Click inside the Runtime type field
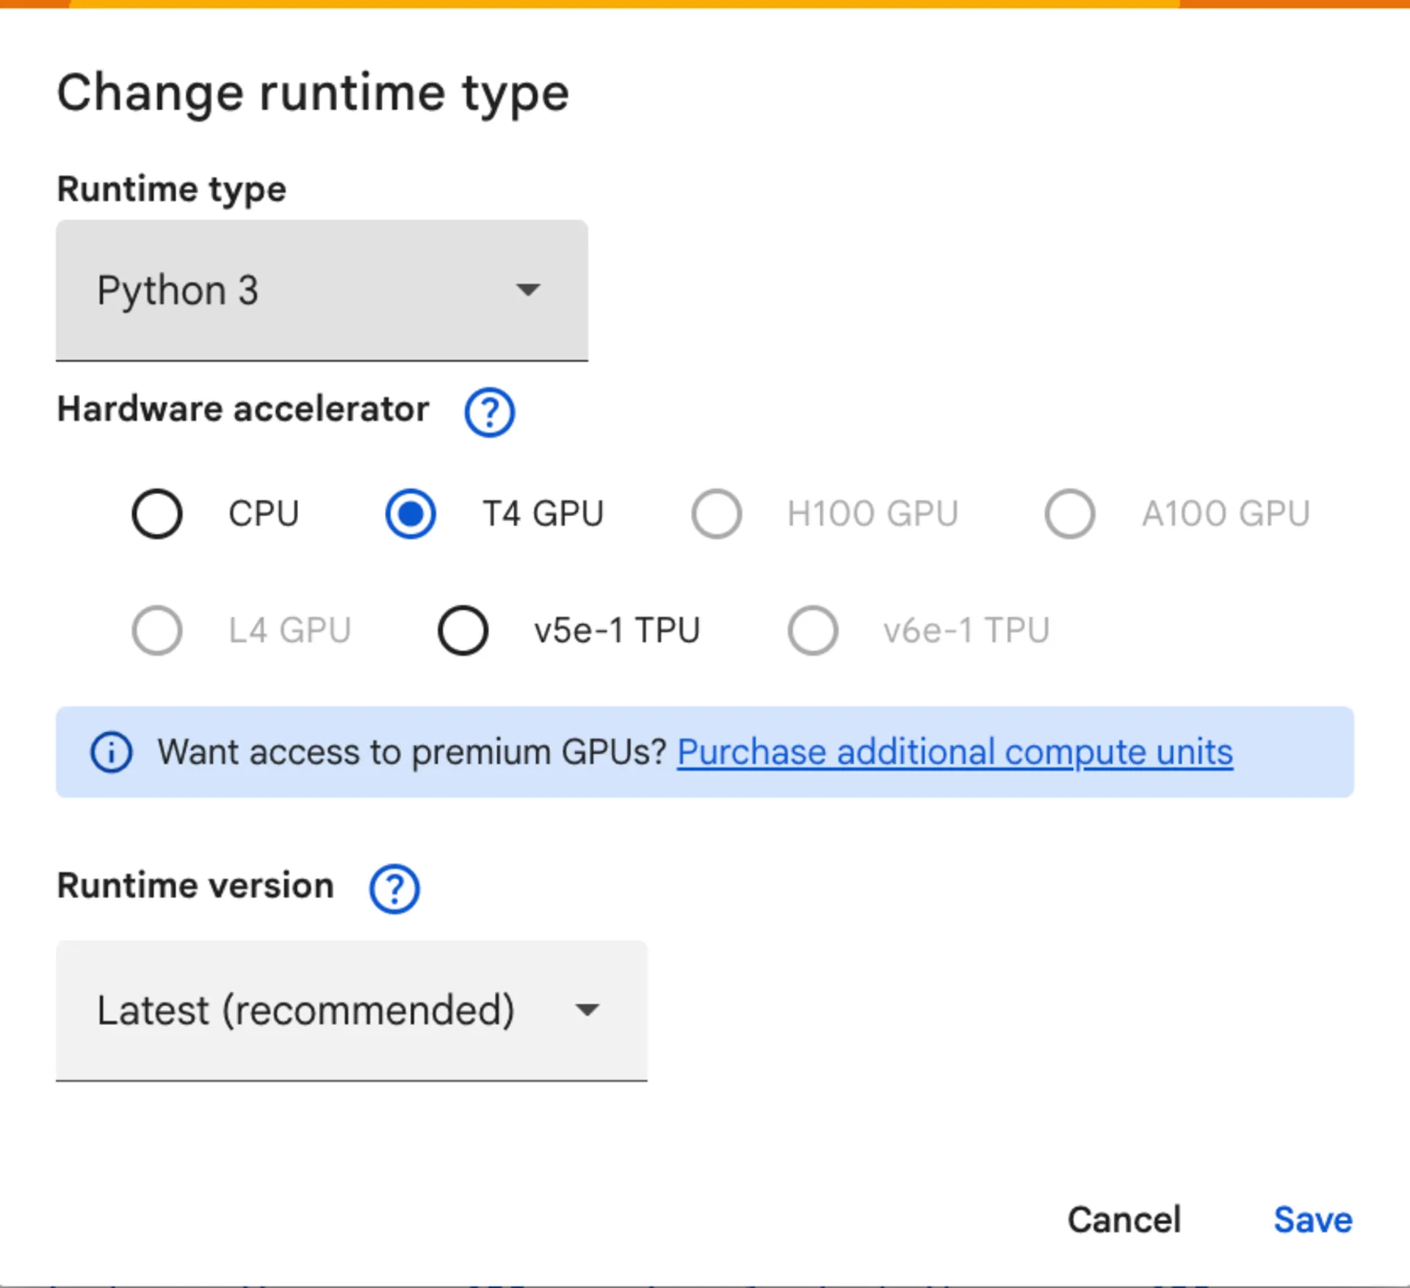The image size is (1410, 1288). click(294, 290)
